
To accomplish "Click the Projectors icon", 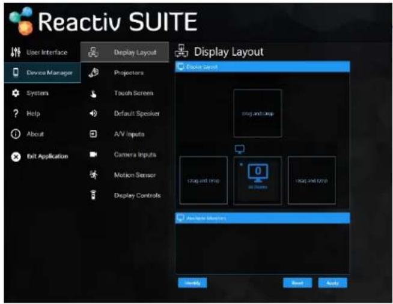I will (94, 73).
